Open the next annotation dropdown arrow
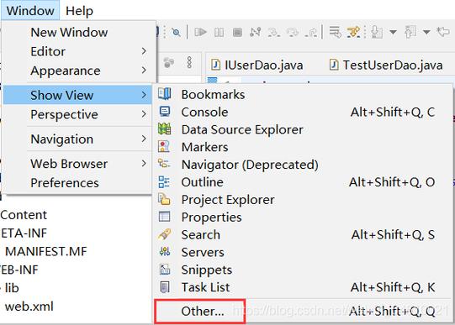The height and width of the screenshot is (325, 455). [x=393, y=32]
